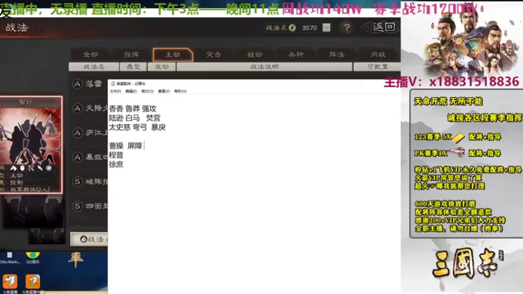This screenshot has height=294, width=523.
Task: Sort by 类型 column header
Action: tap(133, 67)
